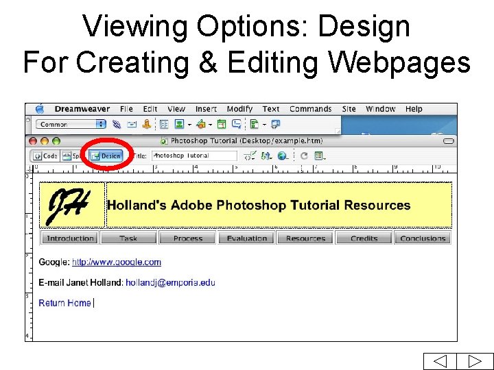Click the Media insert icon
This screenshot has height=370, width=494.
coord(200,124)
